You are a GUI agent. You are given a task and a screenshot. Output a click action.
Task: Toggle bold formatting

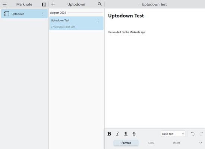(x=109, y=134)
